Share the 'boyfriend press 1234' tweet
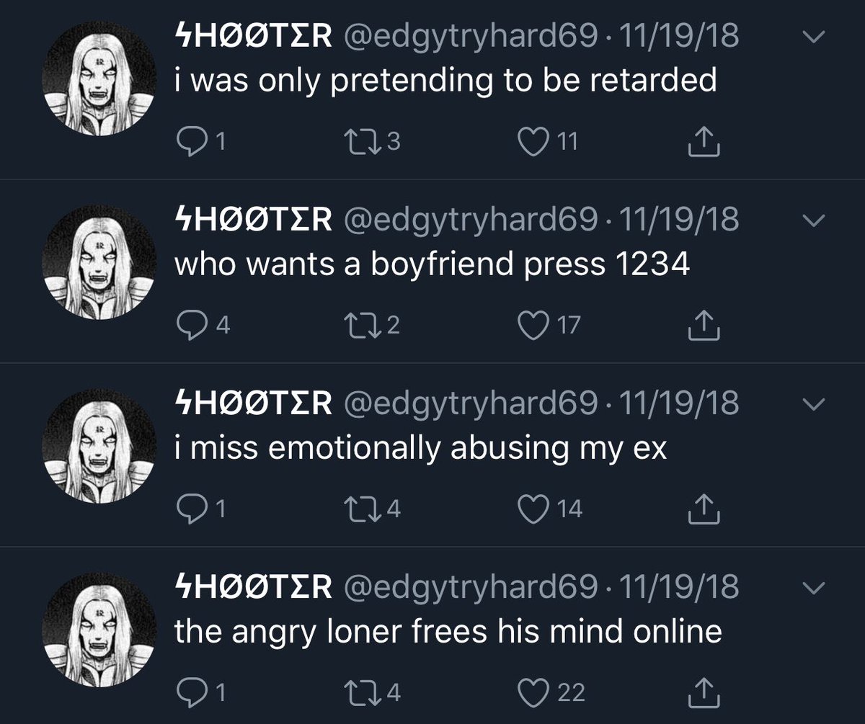Screen dimensions: 865x724 point(704,327)
